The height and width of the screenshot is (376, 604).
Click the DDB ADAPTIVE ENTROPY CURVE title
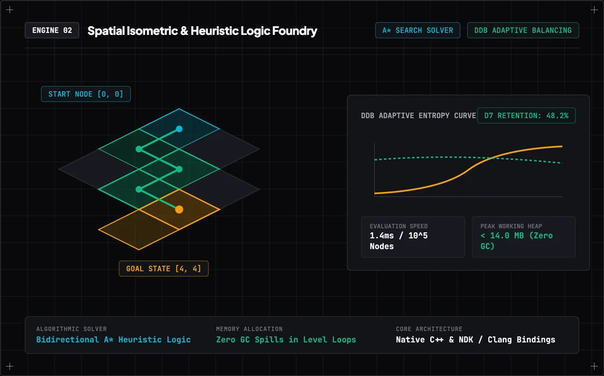418,115
